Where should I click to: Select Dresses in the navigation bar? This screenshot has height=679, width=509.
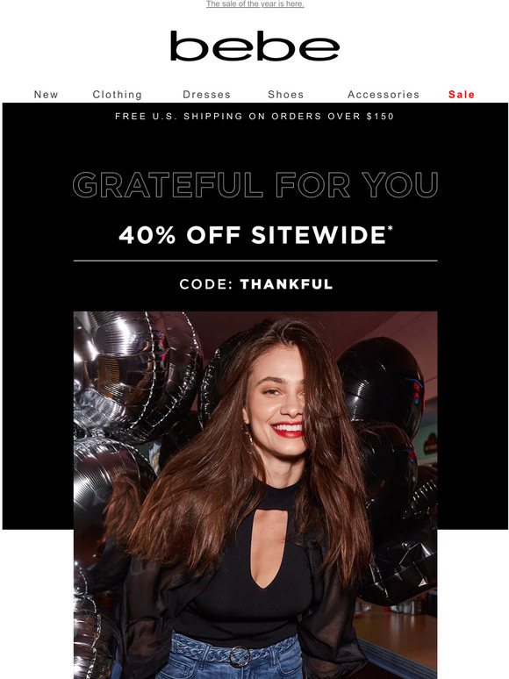pyautogui.click(x=206, y=95)
